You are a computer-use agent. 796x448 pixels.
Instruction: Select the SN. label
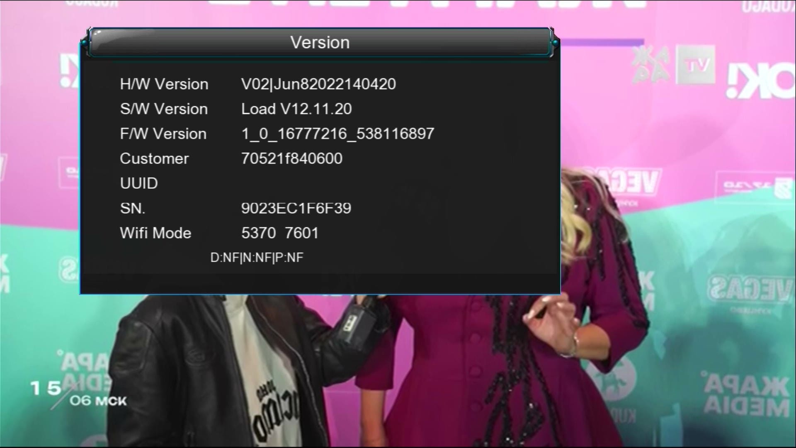(x=133, y=208)
